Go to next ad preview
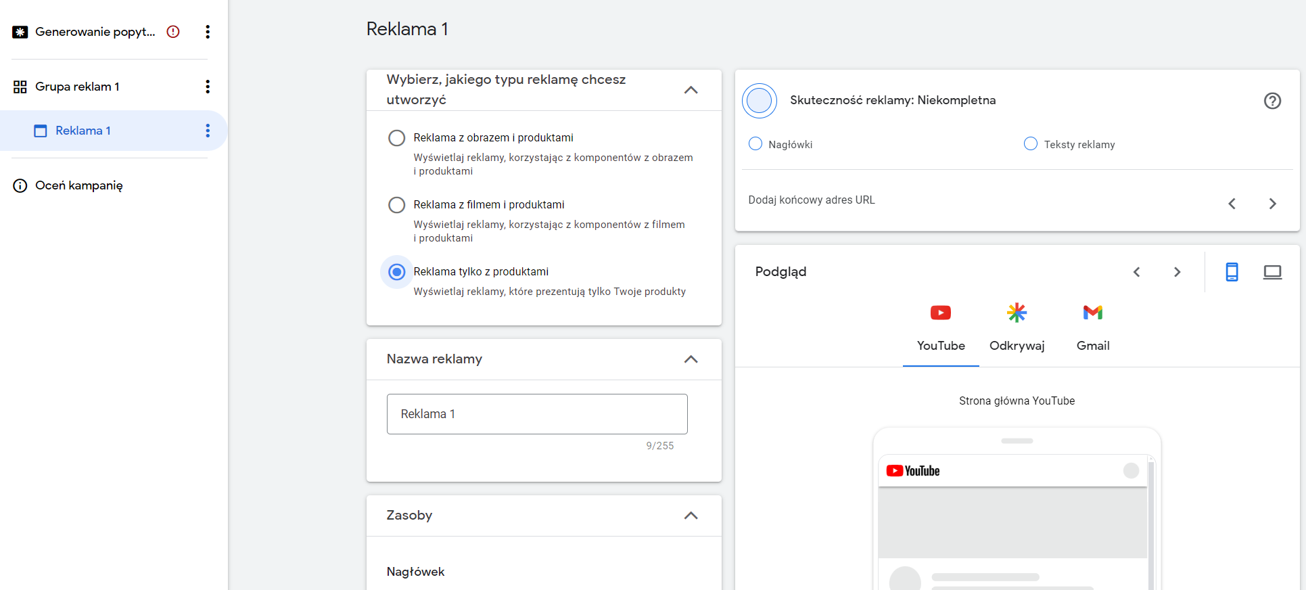Image resolution: width=1306 pixels, height=590 pixels. 1177,272
